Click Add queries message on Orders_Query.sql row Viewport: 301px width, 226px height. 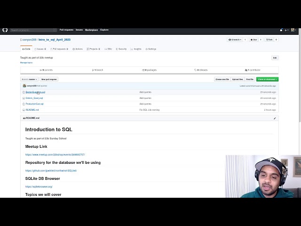pyautogui.click(x=145, y=98)
